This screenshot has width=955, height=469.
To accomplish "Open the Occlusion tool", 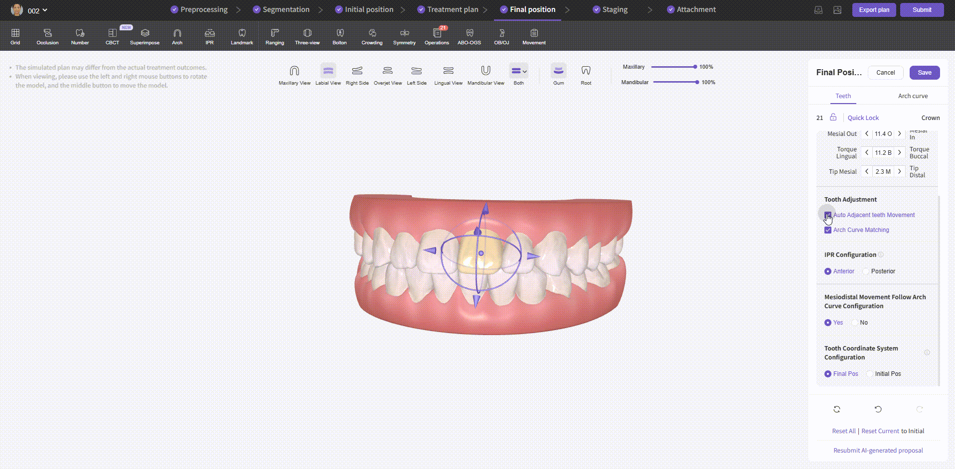I will 47,36.
